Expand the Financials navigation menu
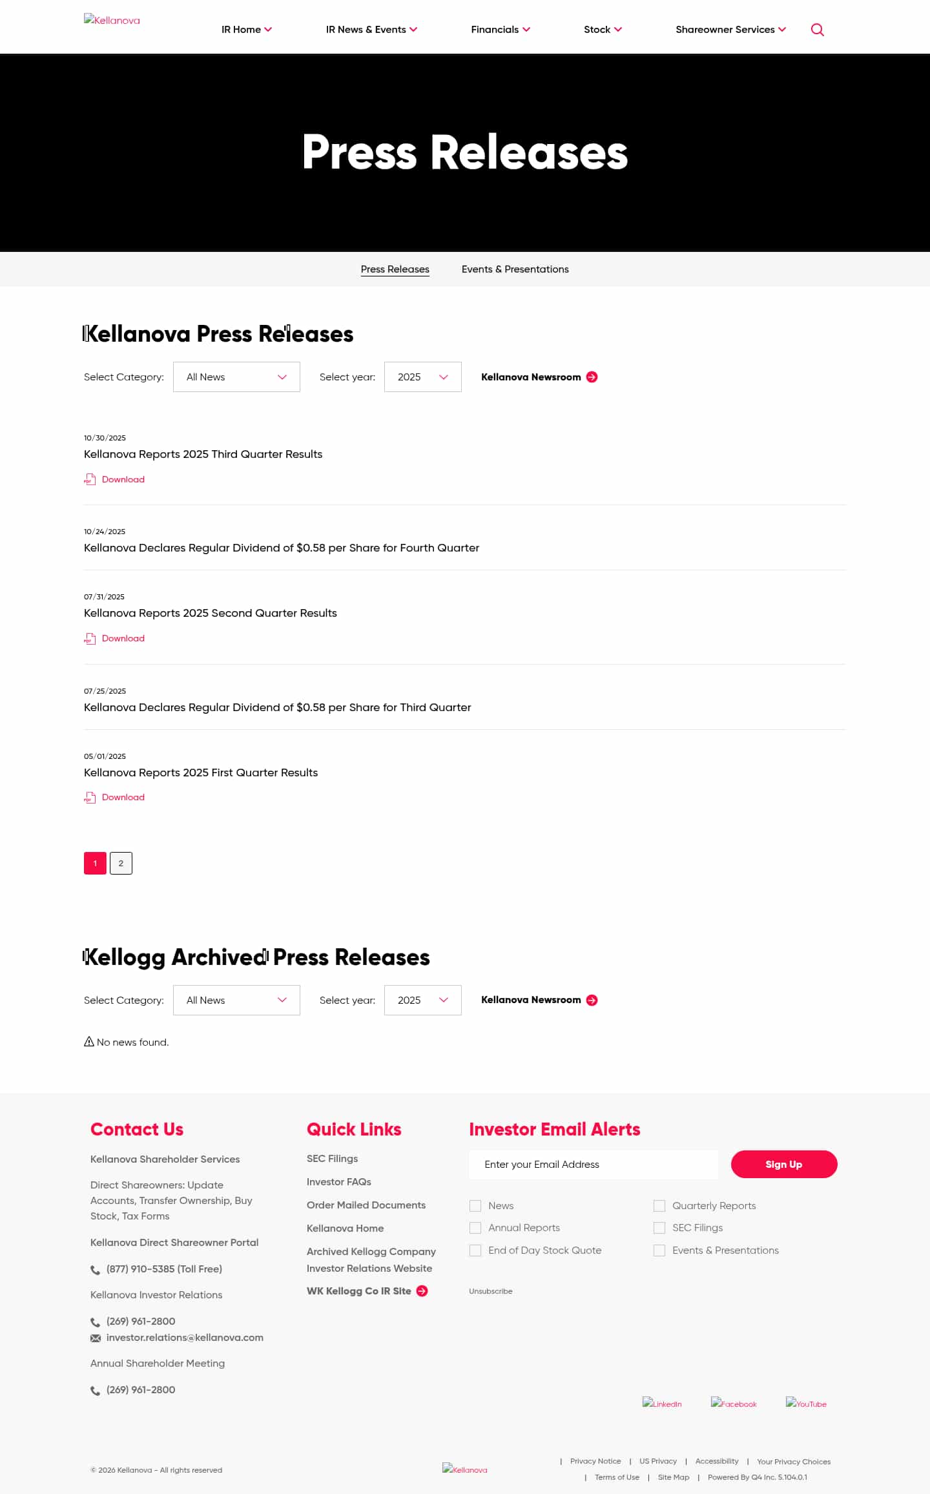The image size is (930, 1494). click(501, 30)
